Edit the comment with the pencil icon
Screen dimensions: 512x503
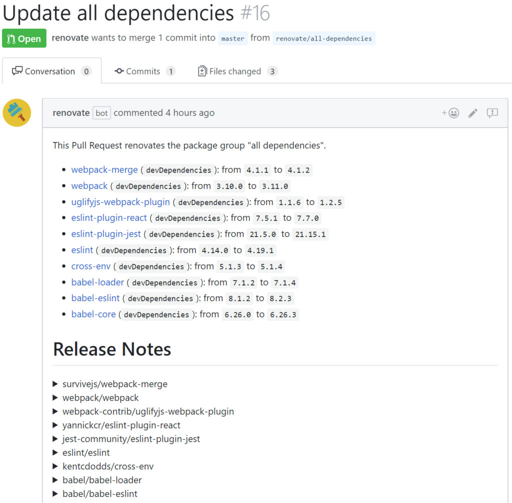coord(473,113)
